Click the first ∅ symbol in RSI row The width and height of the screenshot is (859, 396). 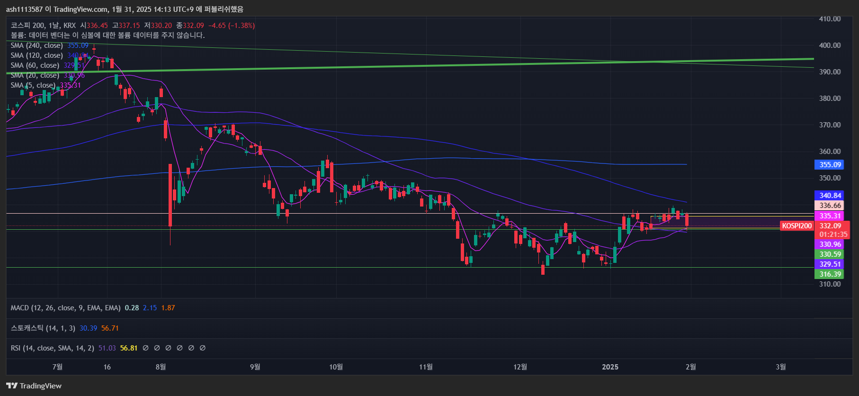pos(145,348)
